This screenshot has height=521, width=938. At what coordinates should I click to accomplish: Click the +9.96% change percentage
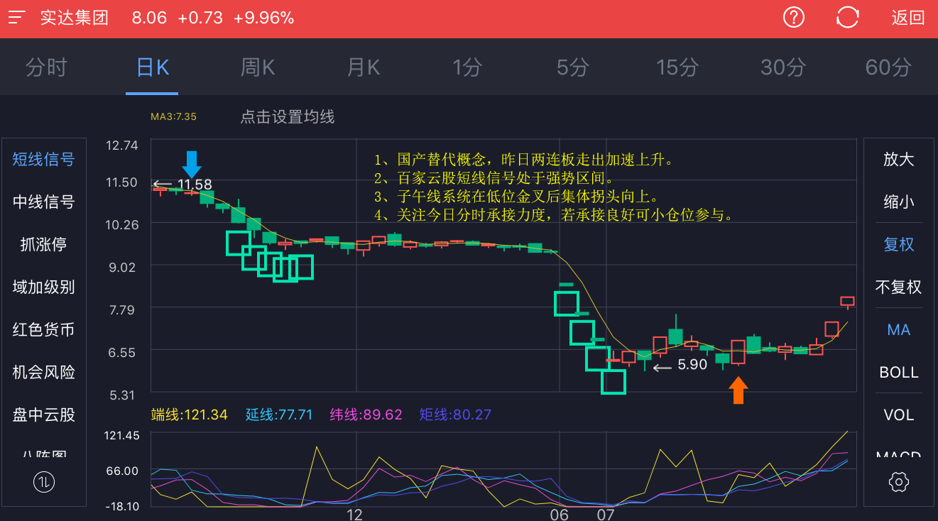pos(263,18)
